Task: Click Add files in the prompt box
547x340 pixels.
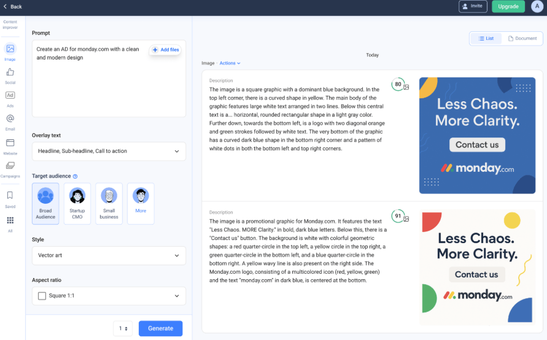Action: pyautogui.click(x=165, y=50)
